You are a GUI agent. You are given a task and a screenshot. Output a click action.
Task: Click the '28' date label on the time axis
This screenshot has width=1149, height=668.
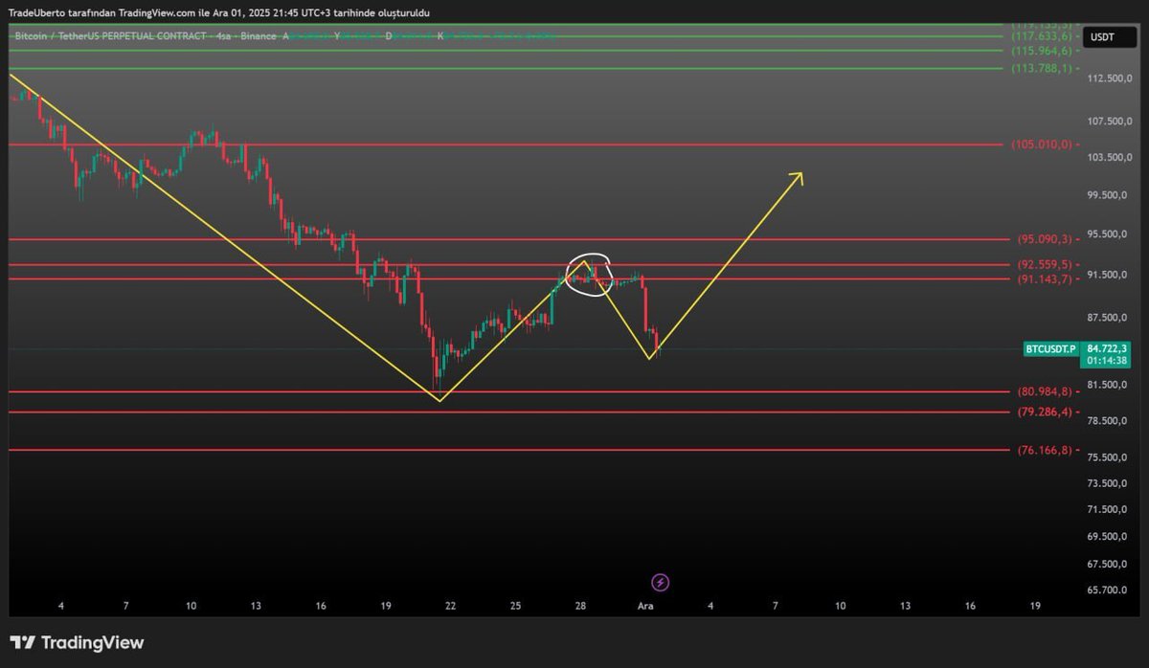(580, 606)
